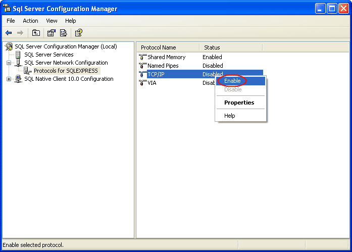
Task: Select the Shared Memory protocol icon
Action: 142,57
